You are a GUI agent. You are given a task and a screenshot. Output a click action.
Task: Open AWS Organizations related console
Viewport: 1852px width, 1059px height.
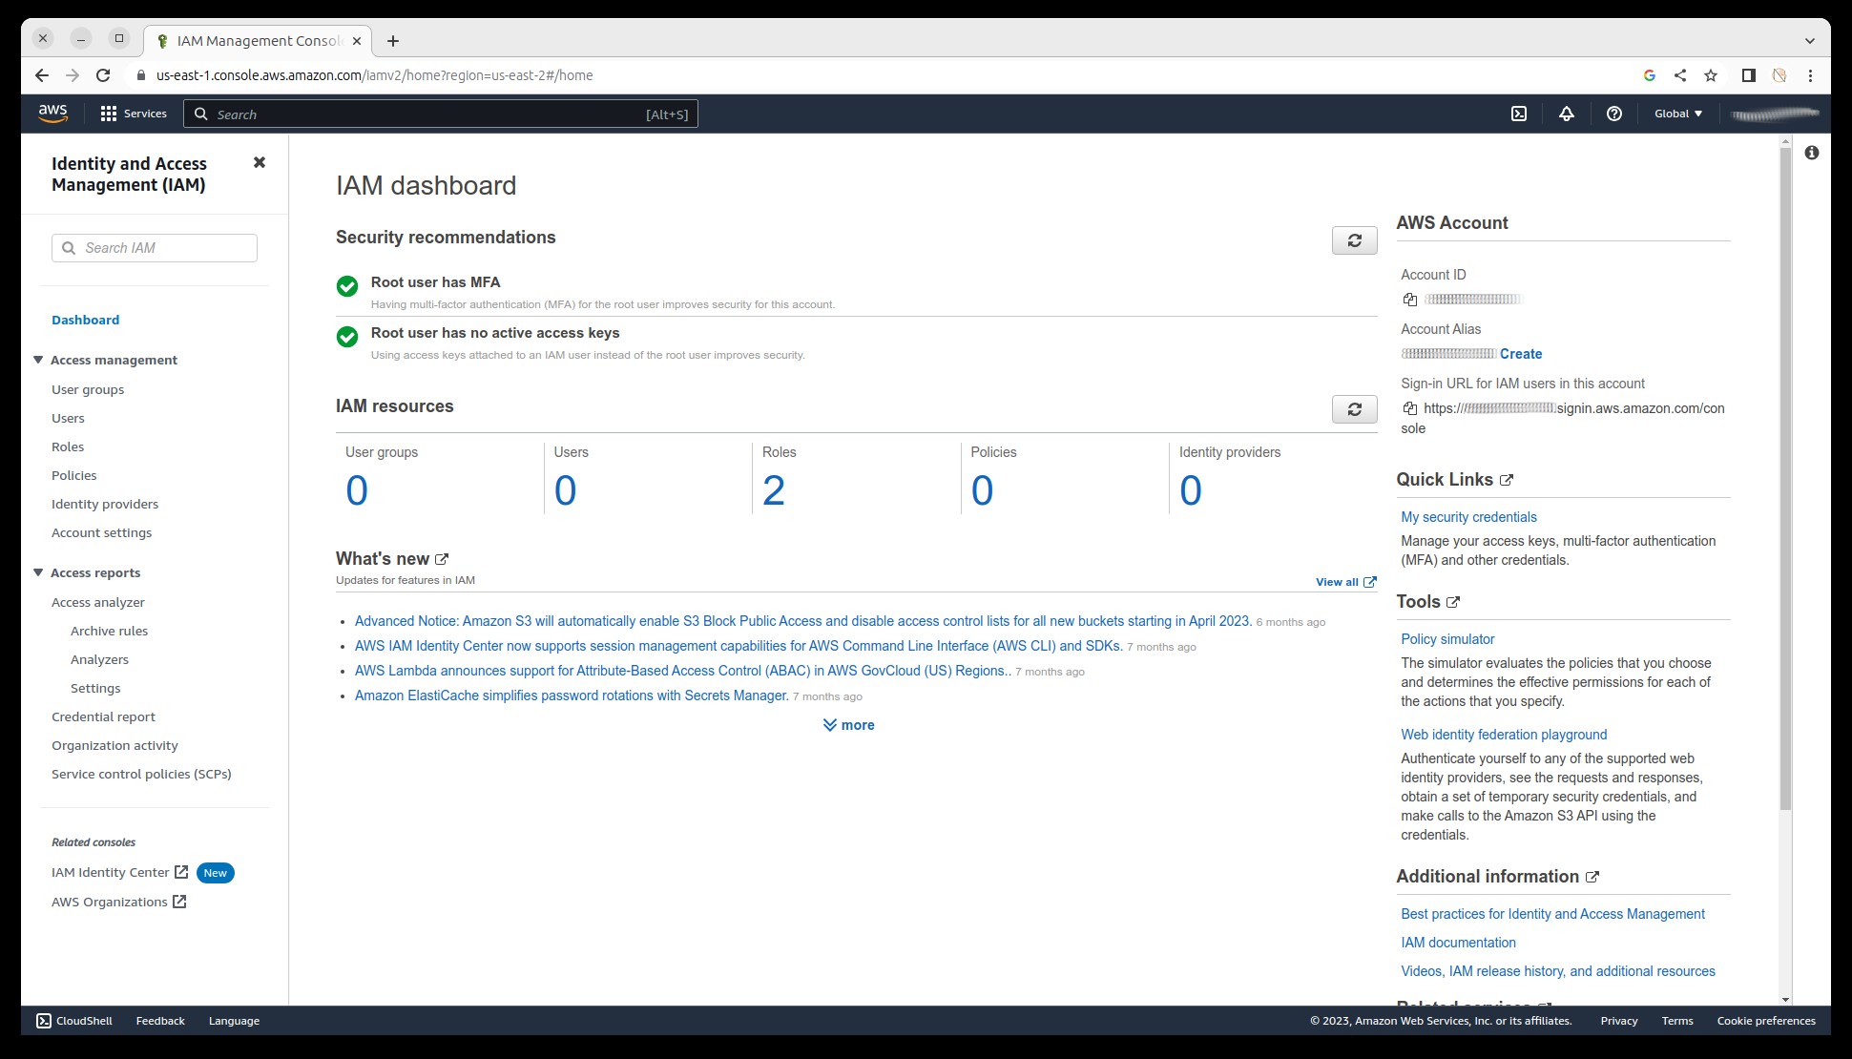pyautogui.click(x=118, y=902)
